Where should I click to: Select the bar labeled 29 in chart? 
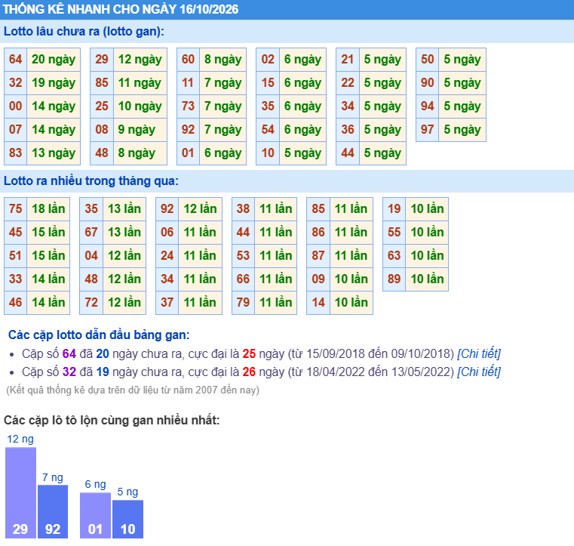pyautogui.click(x=20, y=492)
